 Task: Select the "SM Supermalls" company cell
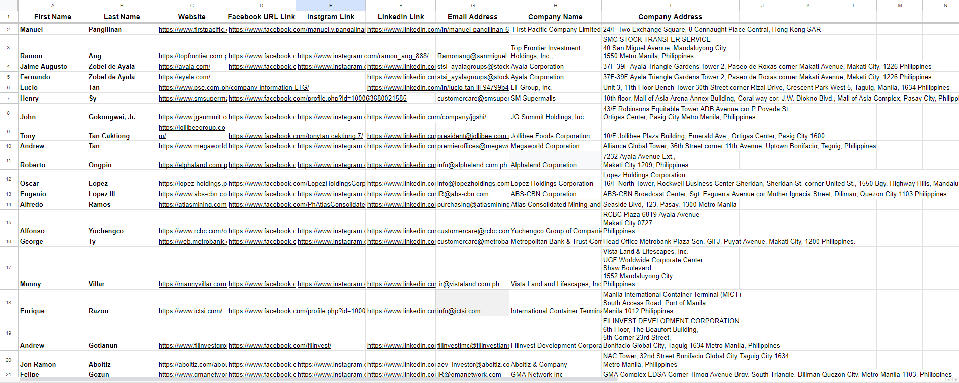555,99
